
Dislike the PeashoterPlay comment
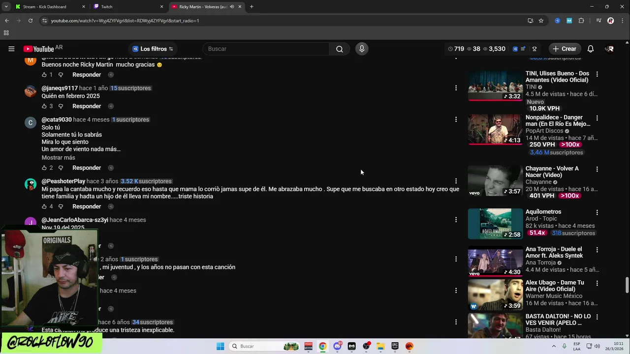point(61,206)
